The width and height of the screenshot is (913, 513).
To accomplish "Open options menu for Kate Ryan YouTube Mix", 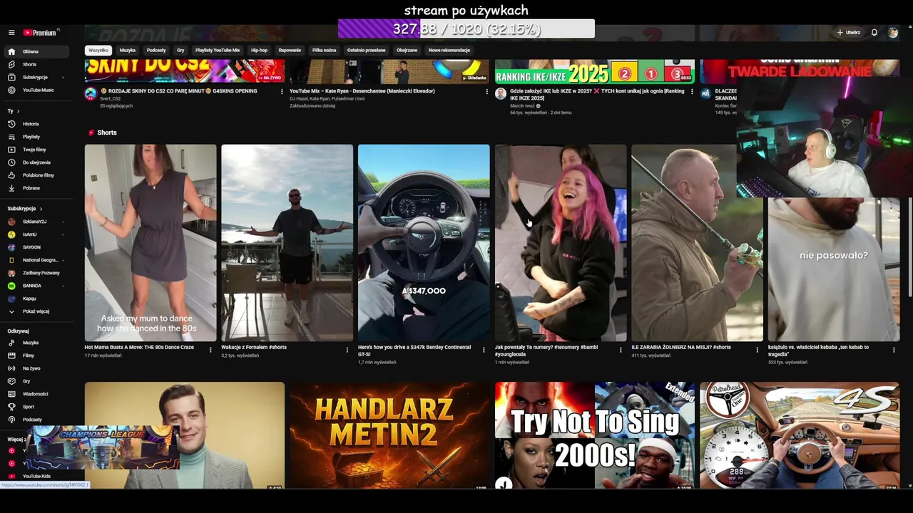I will pyautogui.click(x=487, y=92).
